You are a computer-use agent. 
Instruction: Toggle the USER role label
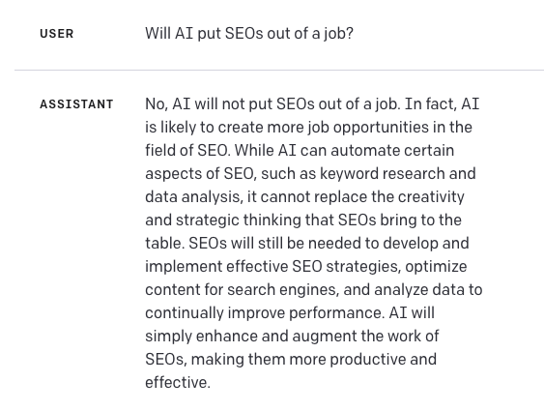click(57, 34)
